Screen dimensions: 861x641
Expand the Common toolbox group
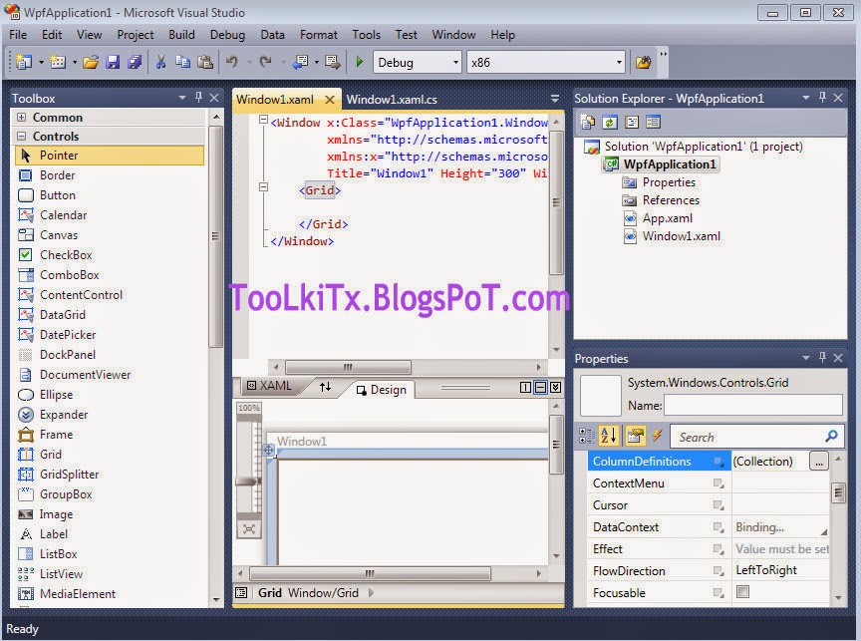(x=21, y=117)
